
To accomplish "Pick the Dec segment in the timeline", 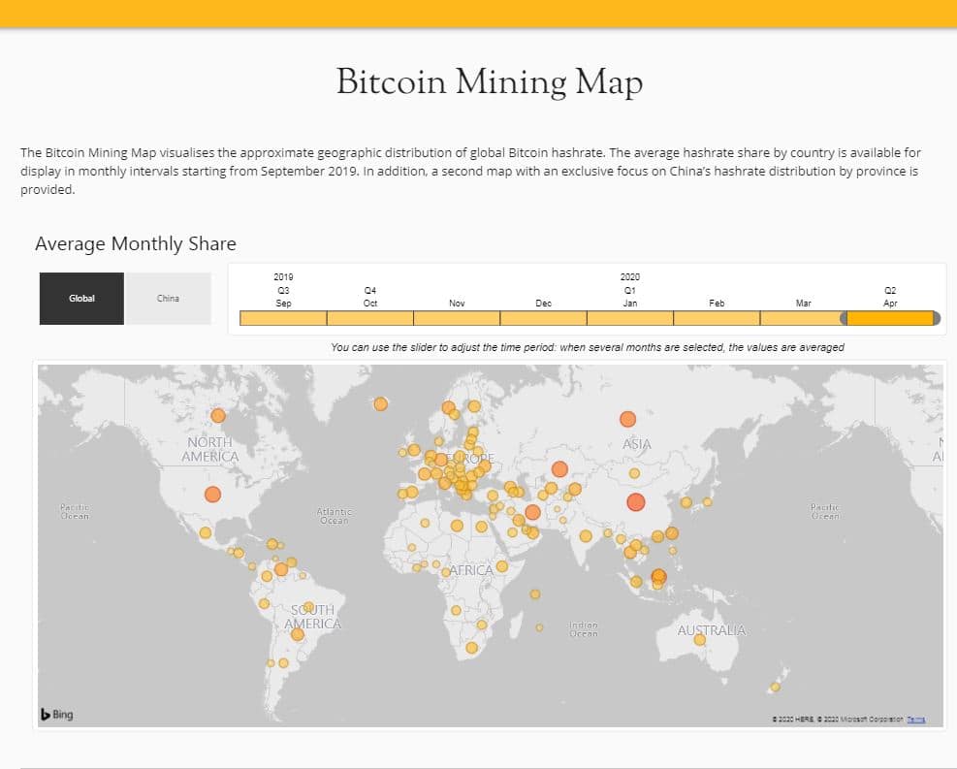I will pos(543,318).
